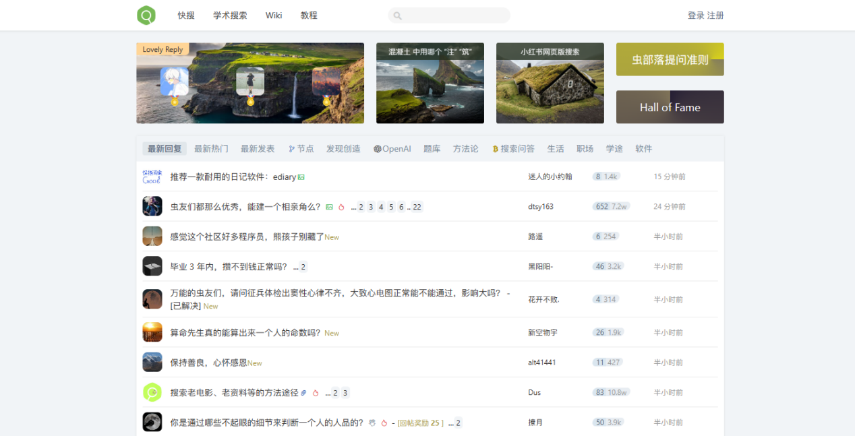The height and width of the screenshot is (436, 855).
Task: Open the first medal avatar in Lovely Reply banner
Action: pyautogui.click(x=174, y=82)
